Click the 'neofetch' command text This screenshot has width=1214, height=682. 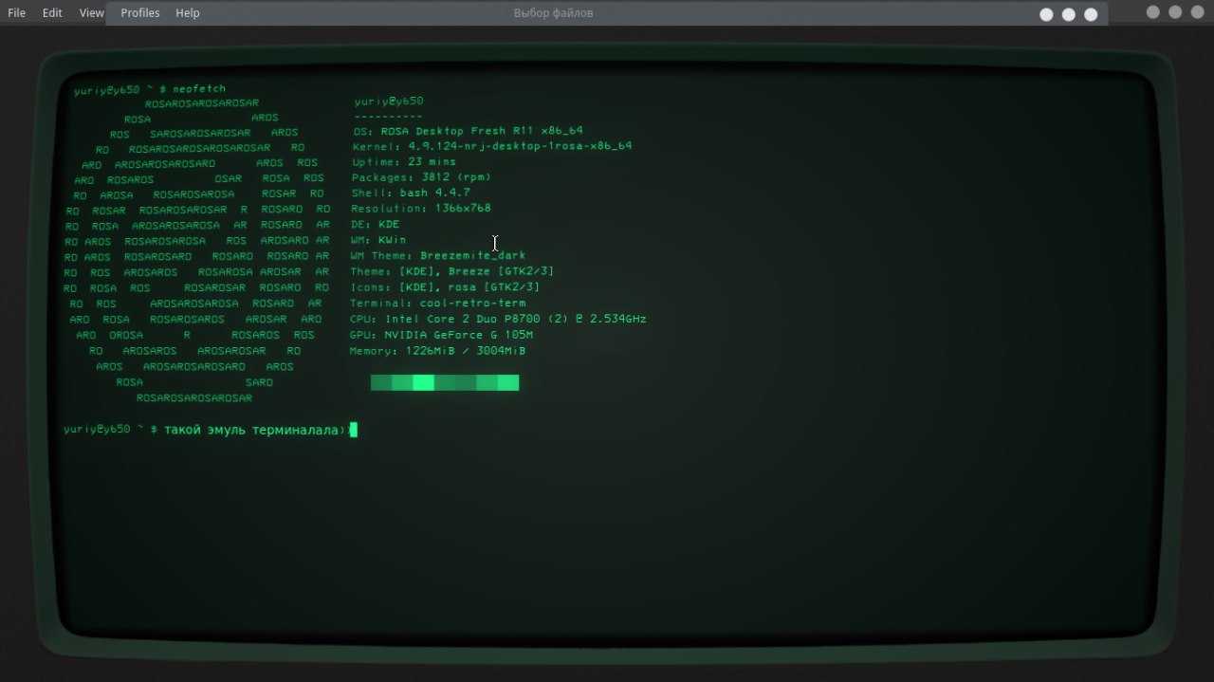tap(199, 89)
